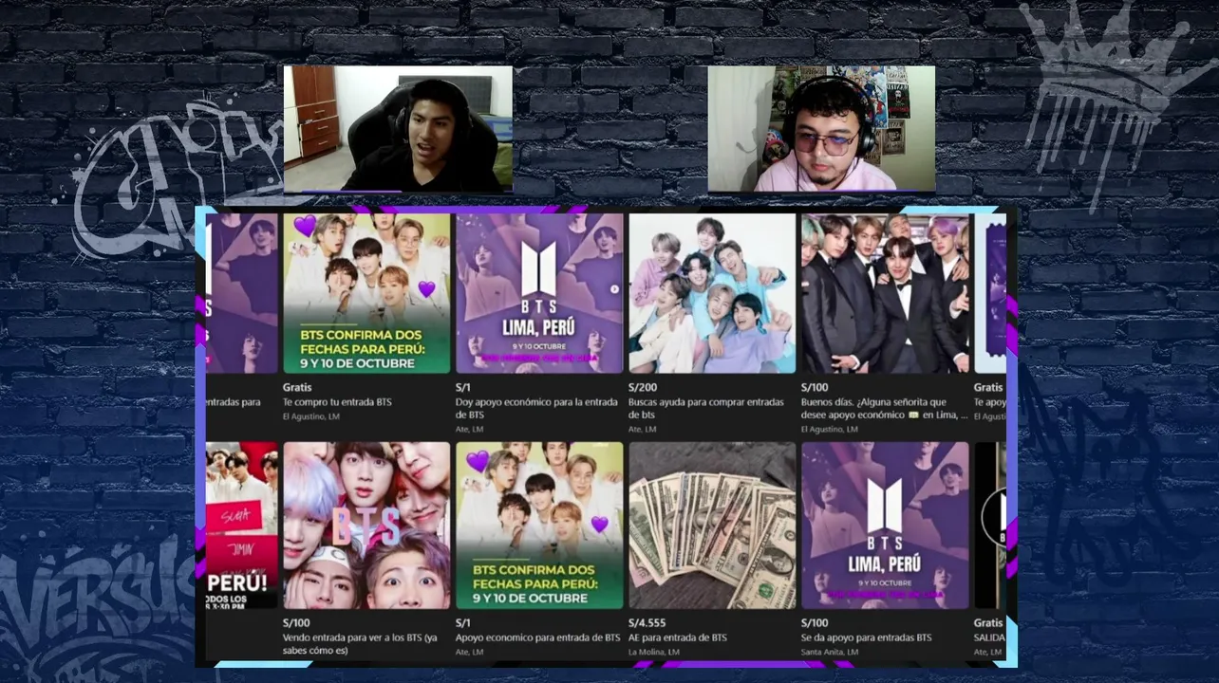Open the pastel group photo of the S/200 listing
Image resolution: width=1219 pixels, height=683 pixels.
(712, 293)
